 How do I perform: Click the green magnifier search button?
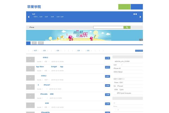(x=127, y=27)
